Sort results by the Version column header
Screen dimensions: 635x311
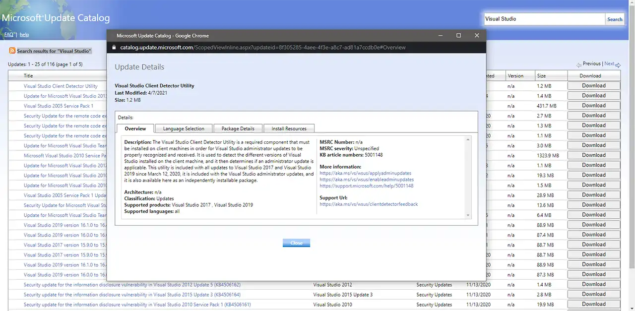515,76
